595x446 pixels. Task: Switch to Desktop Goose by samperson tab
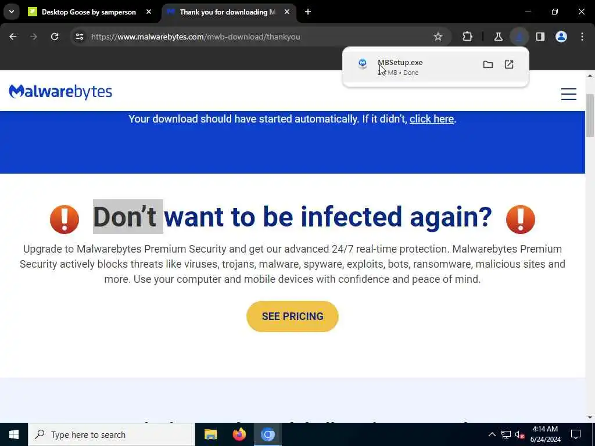pyautogui.click(x=89, y=12)
